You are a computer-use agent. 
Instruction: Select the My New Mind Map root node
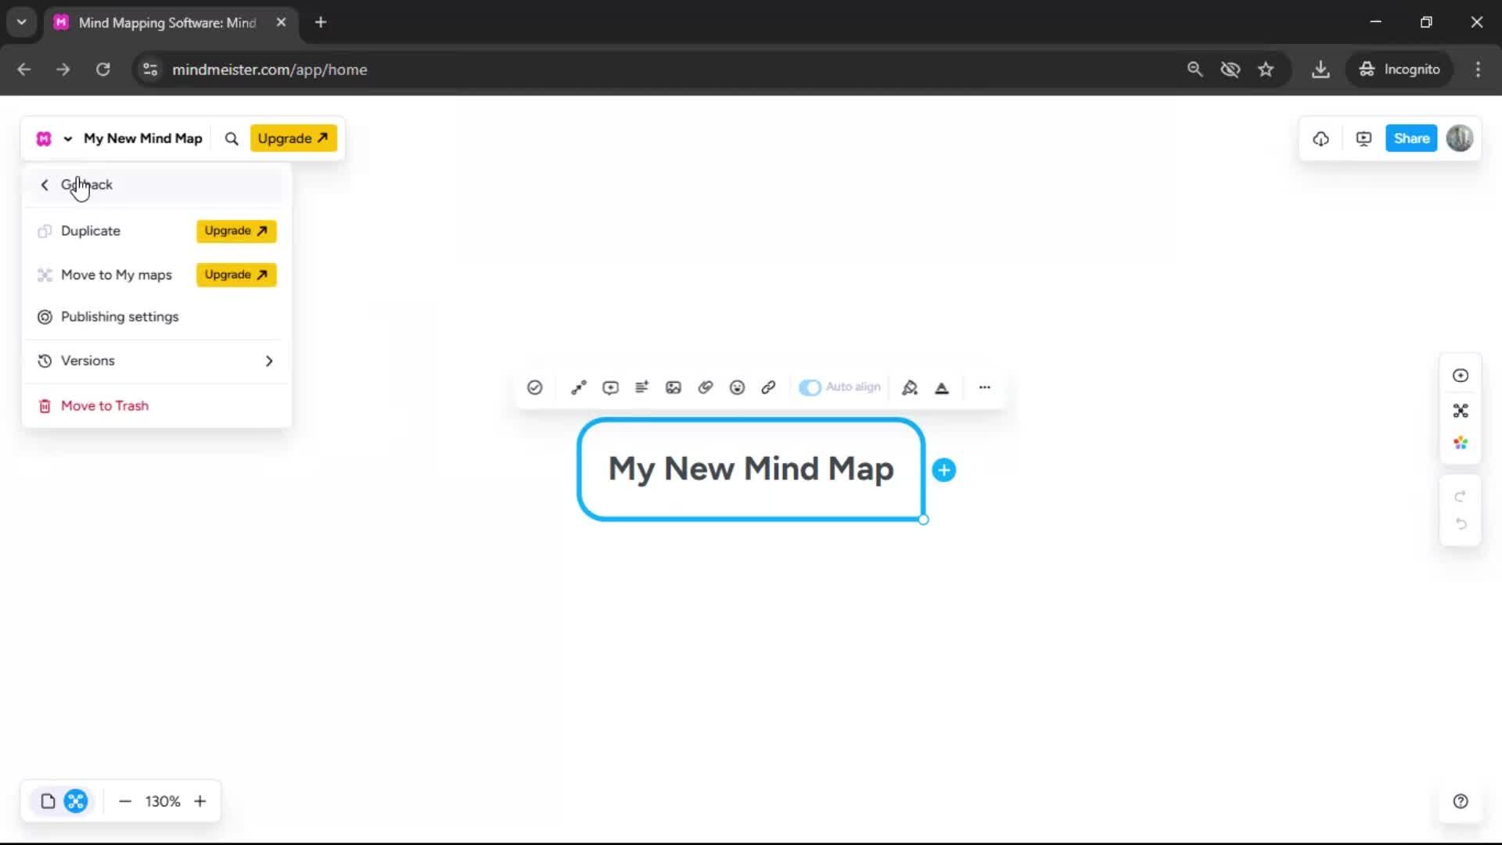752,469
